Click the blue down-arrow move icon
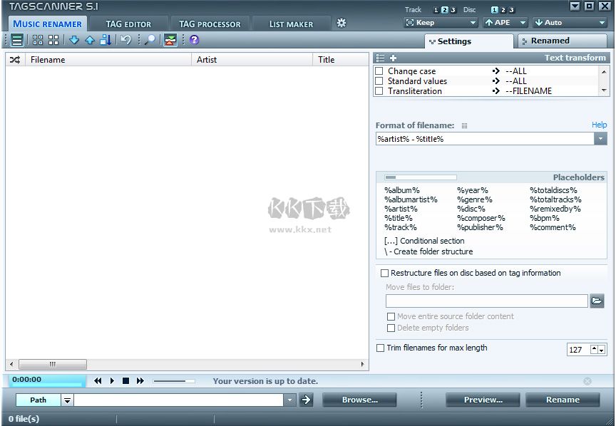This screenshot has width=616, height=426. point(74,40)
